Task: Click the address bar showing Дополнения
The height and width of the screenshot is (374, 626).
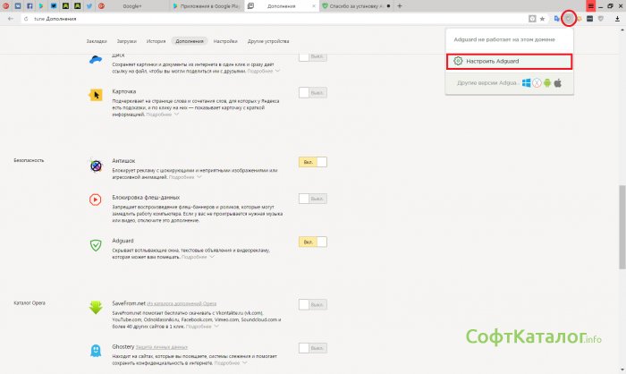Action: click(x=268, y=18)
